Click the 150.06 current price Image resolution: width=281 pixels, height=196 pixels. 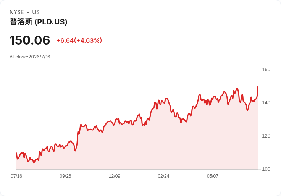click(30, 40)
